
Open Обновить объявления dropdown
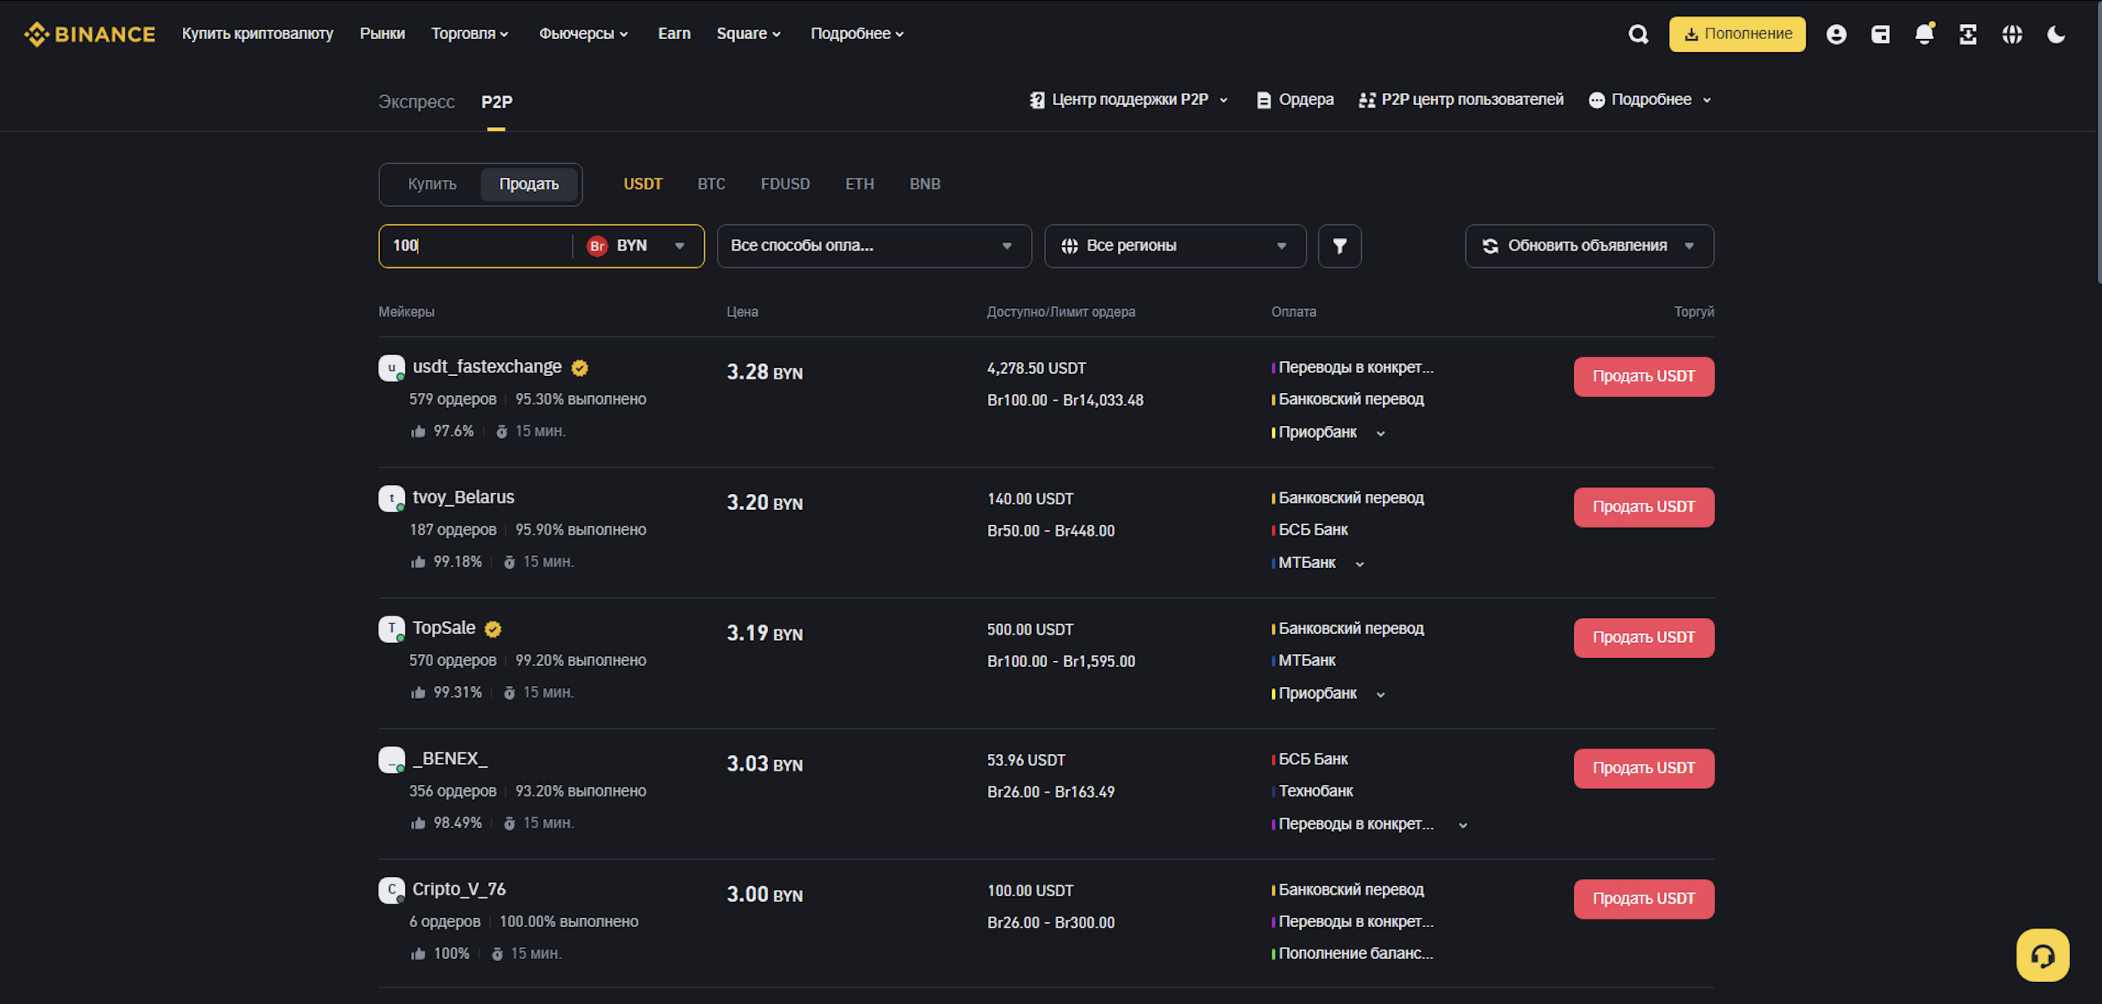[1589, 246]
